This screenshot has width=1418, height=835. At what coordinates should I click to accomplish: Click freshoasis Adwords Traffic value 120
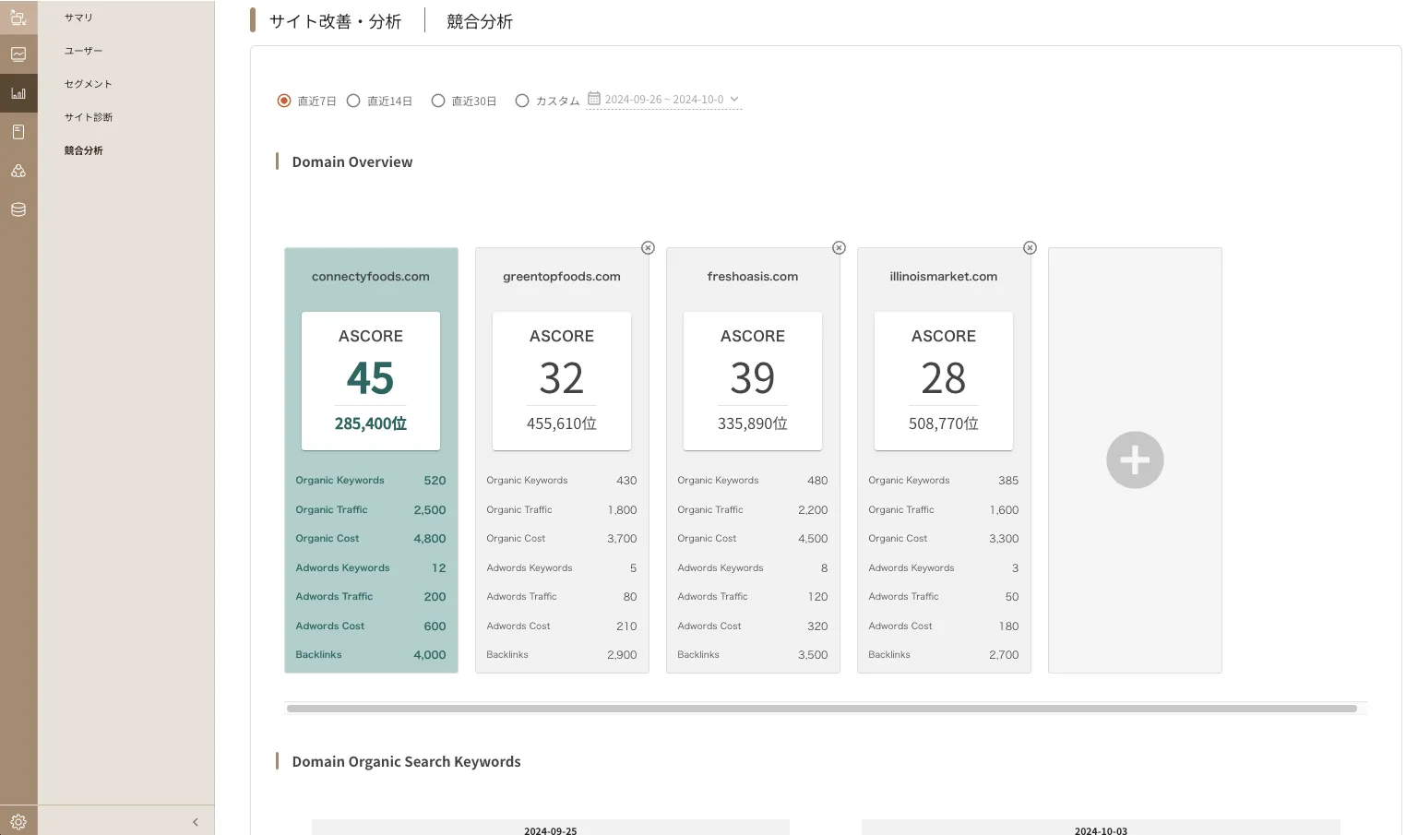pyautogui.click(x=818, y=597)
